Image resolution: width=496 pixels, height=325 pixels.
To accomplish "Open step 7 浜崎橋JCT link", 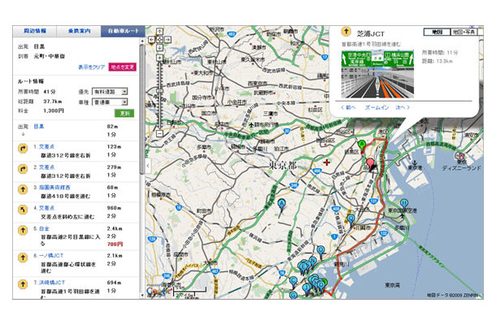I will tap(51, 282).
